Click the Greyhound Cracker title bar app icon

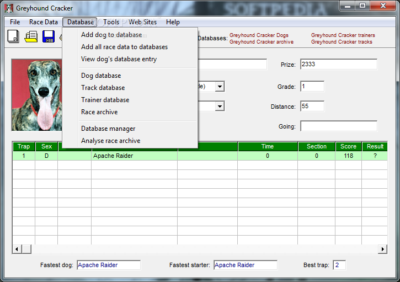coord(9,8)
